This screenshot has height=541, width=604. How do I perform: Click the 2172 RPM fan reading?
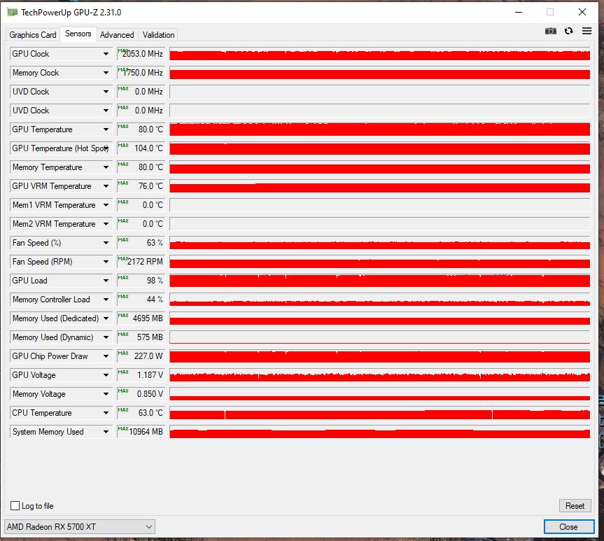click(x=141, y=262)
